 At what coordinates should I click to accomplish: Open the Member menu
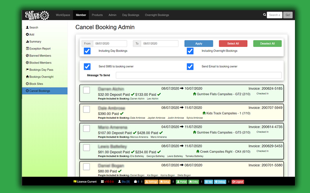pos(81,15)
